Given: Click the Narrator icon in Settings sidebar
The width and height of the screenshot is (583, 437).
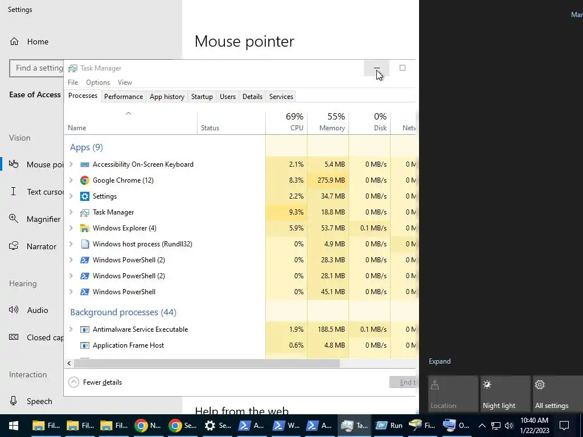Looking at the screenshot, I should (x=14, y=246).
